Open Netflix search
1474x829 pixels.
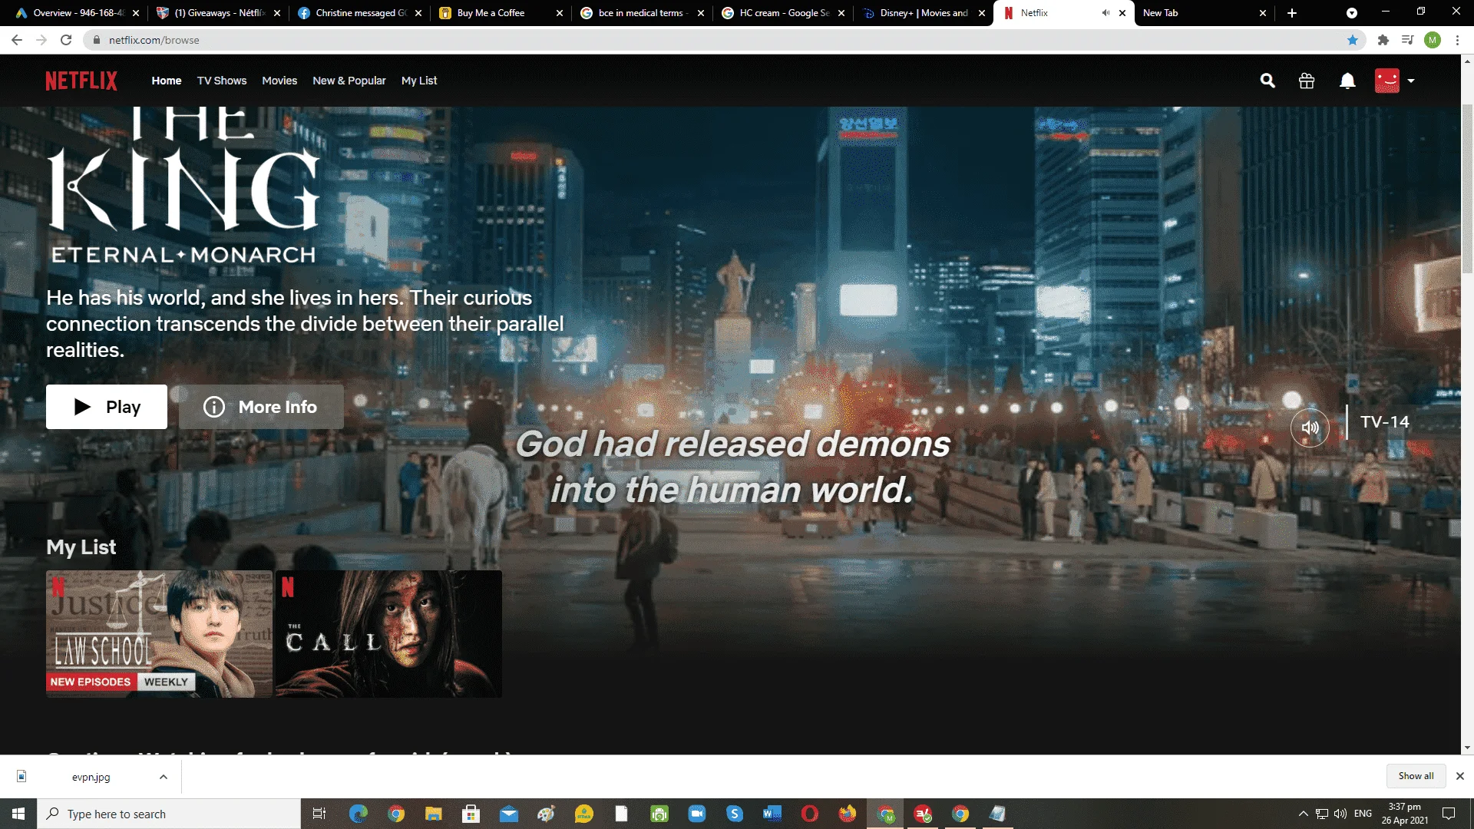click(1267, 81)
